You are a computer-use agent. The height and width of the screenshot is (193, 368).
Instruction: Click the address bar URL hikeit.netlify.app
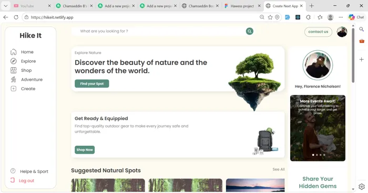click(x=52, y=17)
